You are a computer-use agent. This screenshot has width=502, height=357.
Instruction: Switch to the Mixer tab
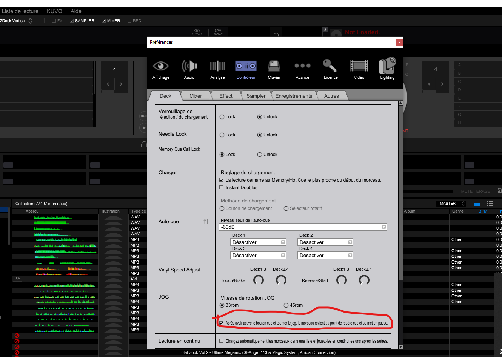[196, 96]
